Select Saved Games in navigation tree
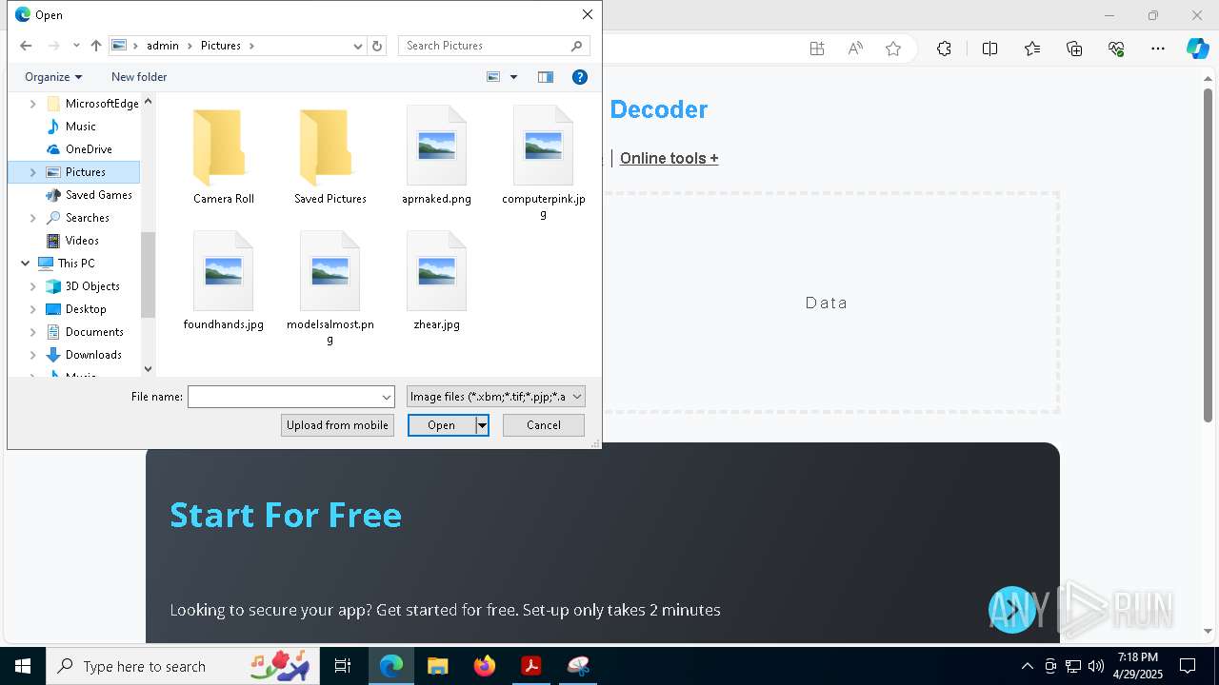The width and height of the screenshot is (1219, 685). [98, 195]
